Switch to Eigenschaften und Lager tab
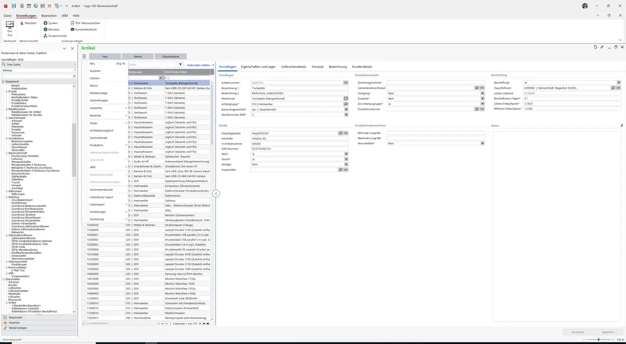The width and height of the screenshot is (626, 344). point(258,67)
